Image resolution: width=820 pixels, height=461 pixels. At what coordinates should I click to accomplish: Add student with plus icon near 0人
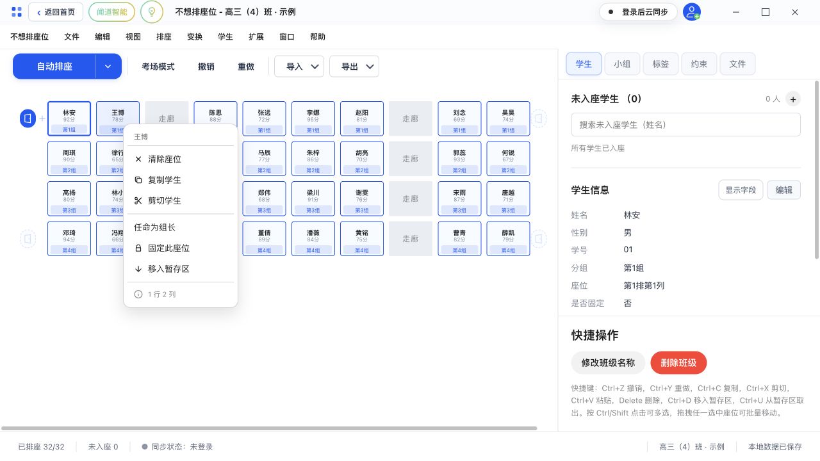(793, 99)
